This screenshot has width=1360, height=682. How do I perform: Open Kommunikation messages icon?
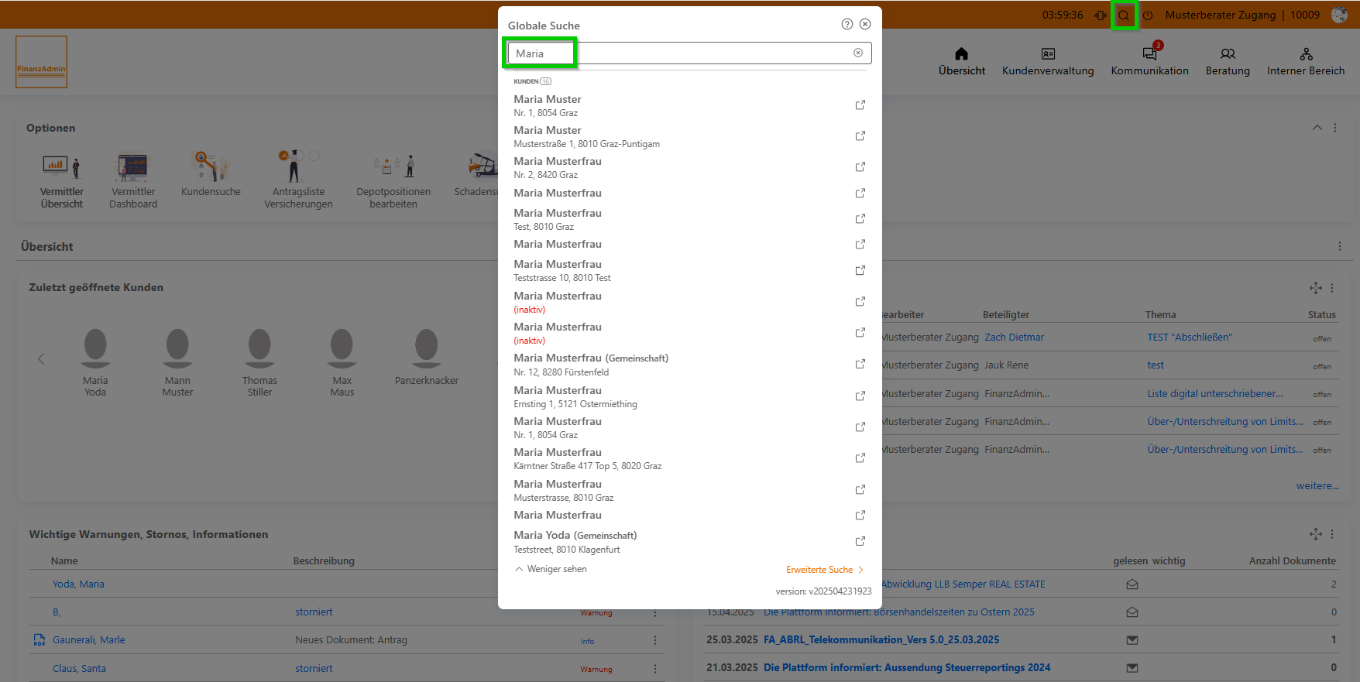[1149, 53]
